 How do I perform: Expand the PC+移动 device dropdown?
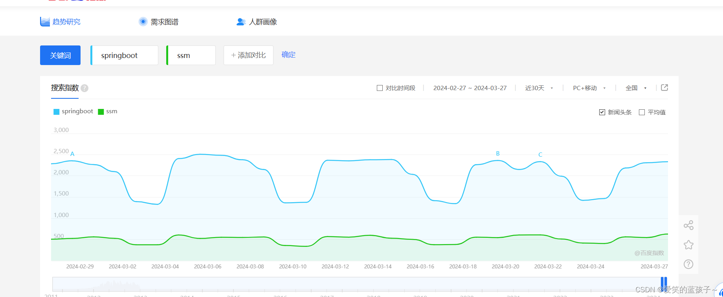589,88
